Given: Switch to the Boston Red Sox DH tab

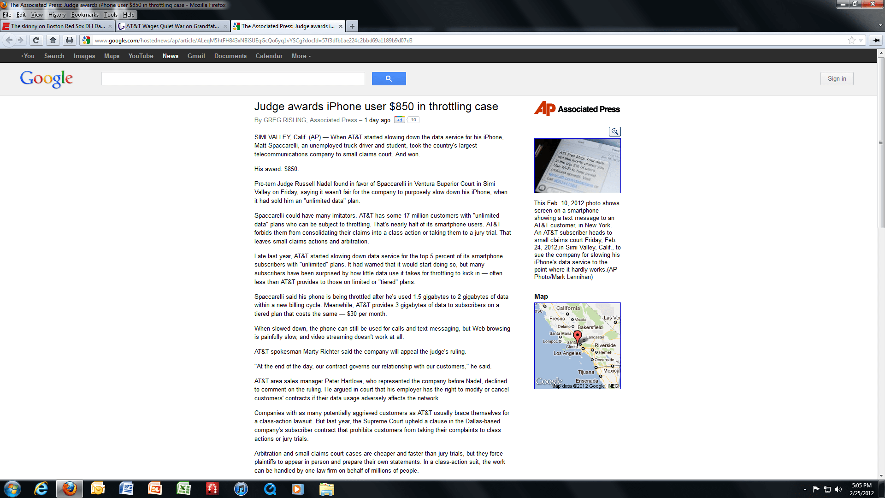Looking at the screenshot, I should click(x=58, y=26).
